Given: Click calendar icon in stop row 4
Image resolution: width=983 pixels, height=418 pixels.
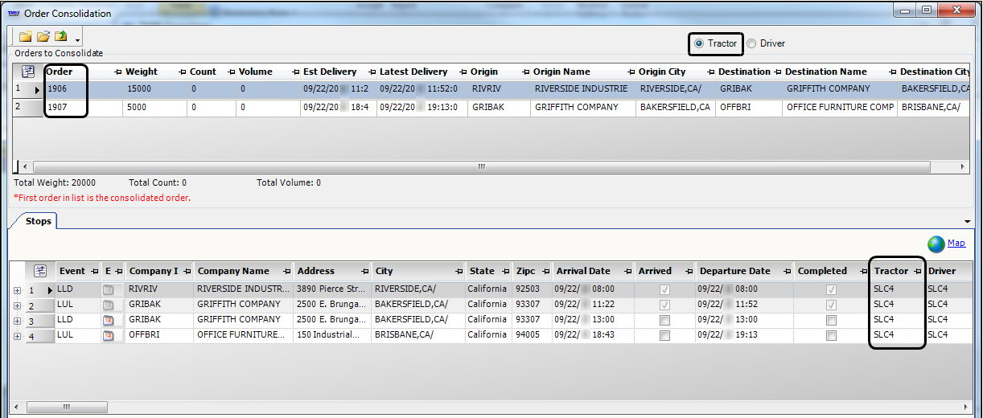Looking at the screenshot, I should click(x=108, y=335).
